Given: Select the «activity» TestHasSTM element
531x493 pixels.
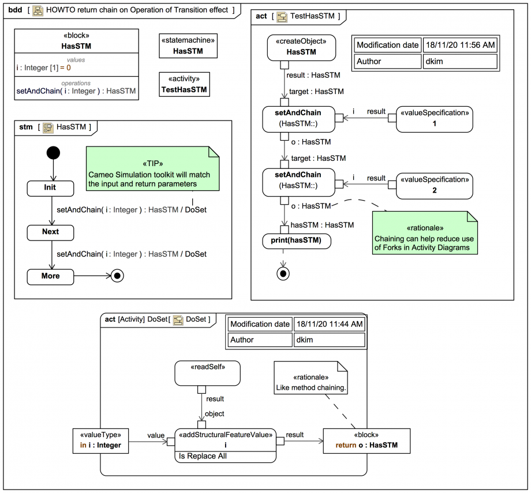Looking at the screenshot, I should 185,84.
